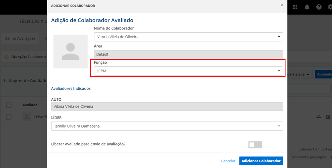Click the collaborator avatar placeholder image
The width and height of the screenshot is (332, 168).
tap(70, 51)
